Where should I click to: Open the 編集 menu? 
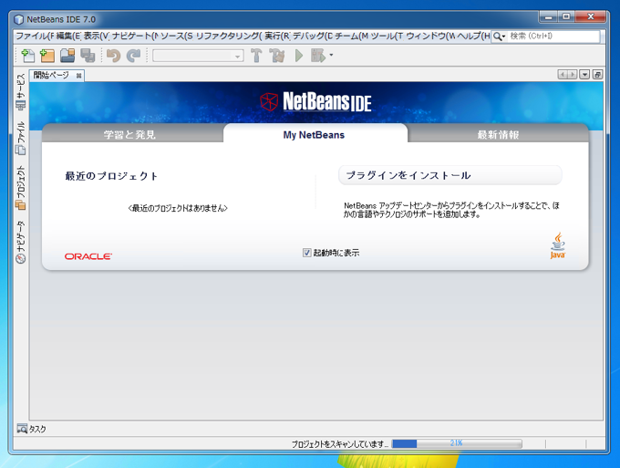68,36
